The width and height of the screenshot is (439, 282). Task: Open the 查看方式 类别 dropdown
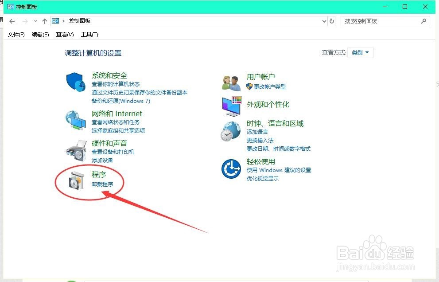click(x=360, y=52)
